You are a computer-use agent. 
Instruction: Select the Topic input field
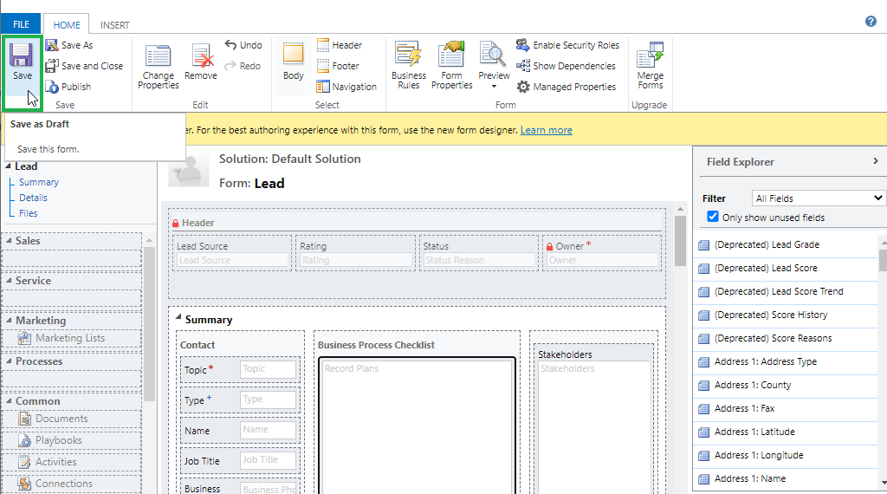pyautogui.click(x=267, y=369)
